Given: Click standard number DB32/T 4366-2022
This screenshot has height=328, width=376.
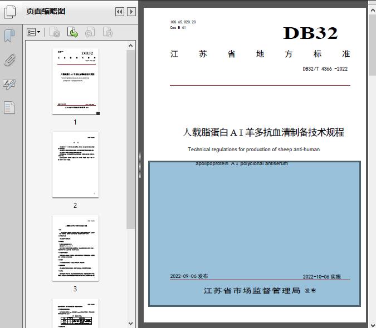Looking at the screenshot, I should [x=325, y=69].
